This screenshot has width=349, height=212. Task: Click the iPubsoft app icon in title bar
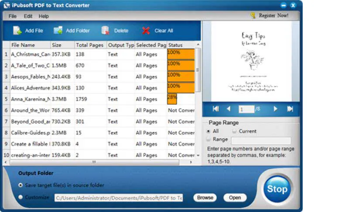click(7, 5)
